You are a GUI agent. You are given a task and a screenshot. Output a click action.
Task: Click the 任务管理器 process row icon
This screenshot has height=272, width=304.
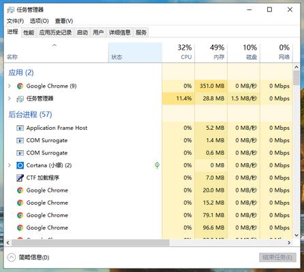[x=20, y=99]
